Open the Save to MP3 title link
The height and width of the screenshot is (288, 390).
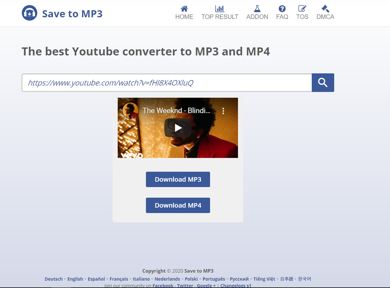coord(72,14)
